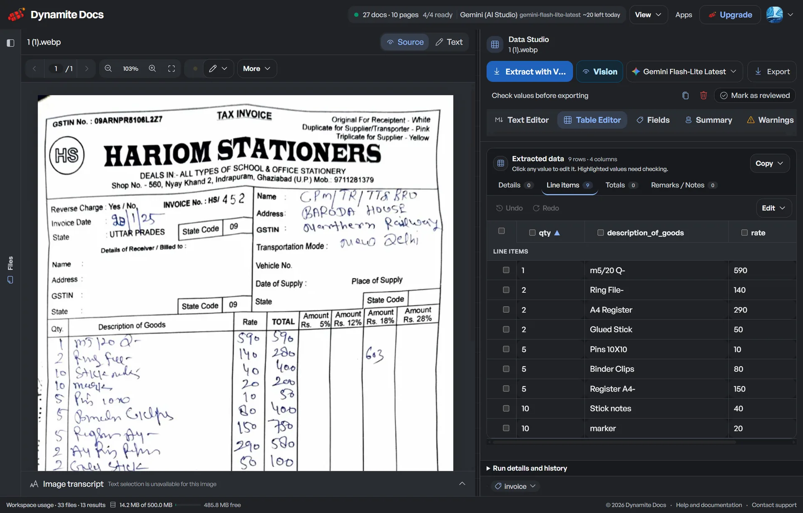803x513 pixels.
Task: Go to the next page arrow
Action: point(87,69)
